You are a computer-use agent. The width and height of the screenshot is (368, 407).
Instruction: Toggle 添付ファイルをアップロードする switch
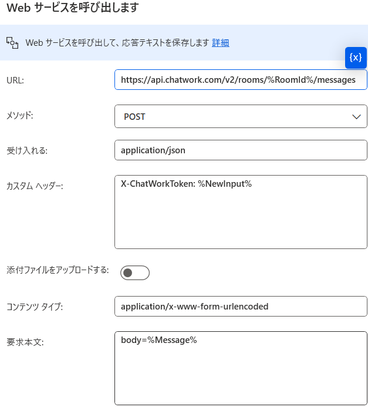pyautogui.click(x=135, y=273)
